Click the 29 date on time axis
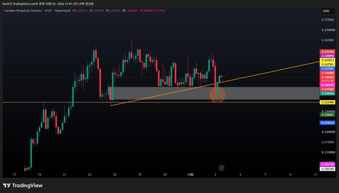Screen dimensions: 339x193 (x=165, y=175)
